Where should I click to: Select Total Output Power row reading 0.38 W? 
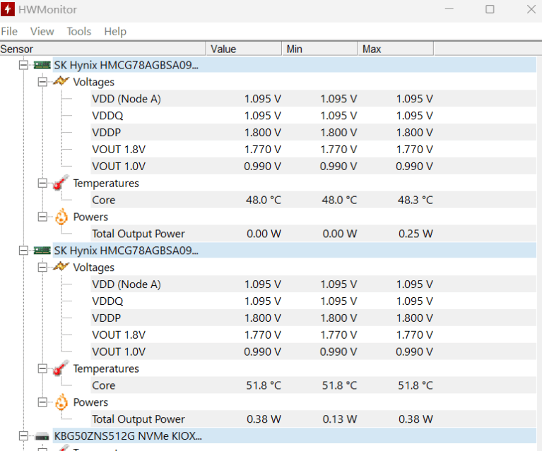(313, 419)
